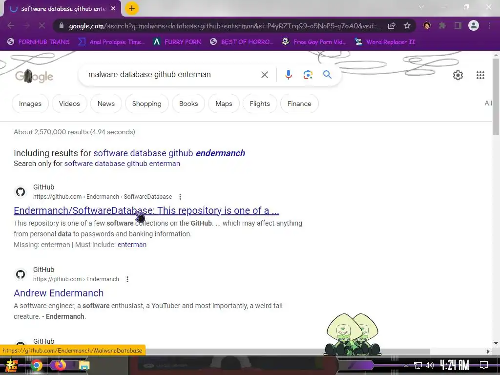
Task: Switch to Finance results
Action: point(299,104)
